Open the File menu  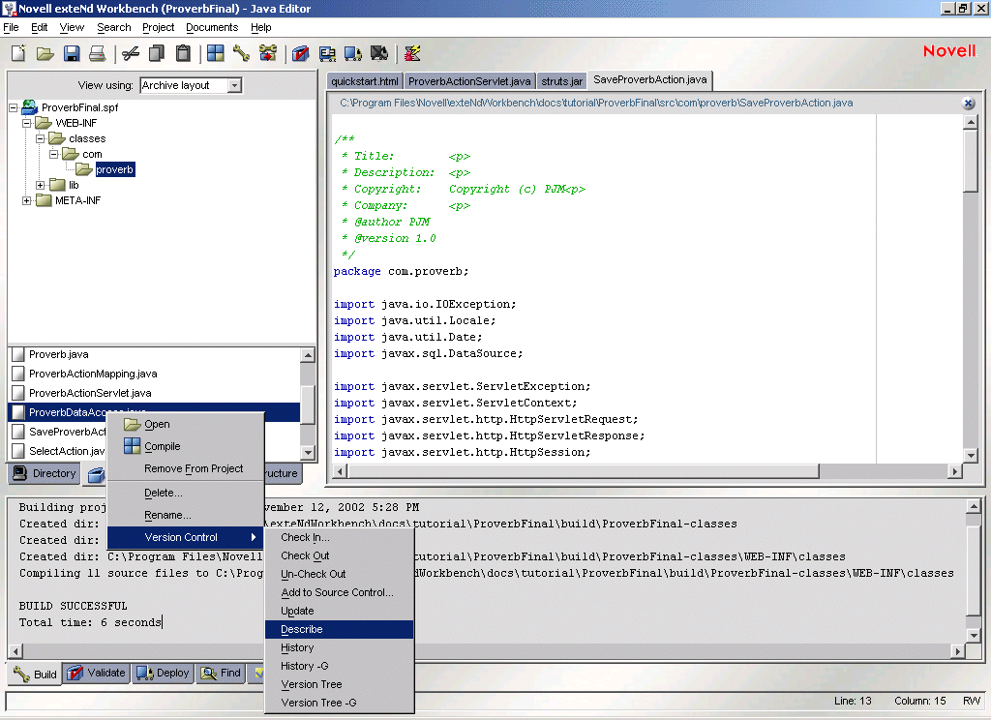[x=12, y=27]
